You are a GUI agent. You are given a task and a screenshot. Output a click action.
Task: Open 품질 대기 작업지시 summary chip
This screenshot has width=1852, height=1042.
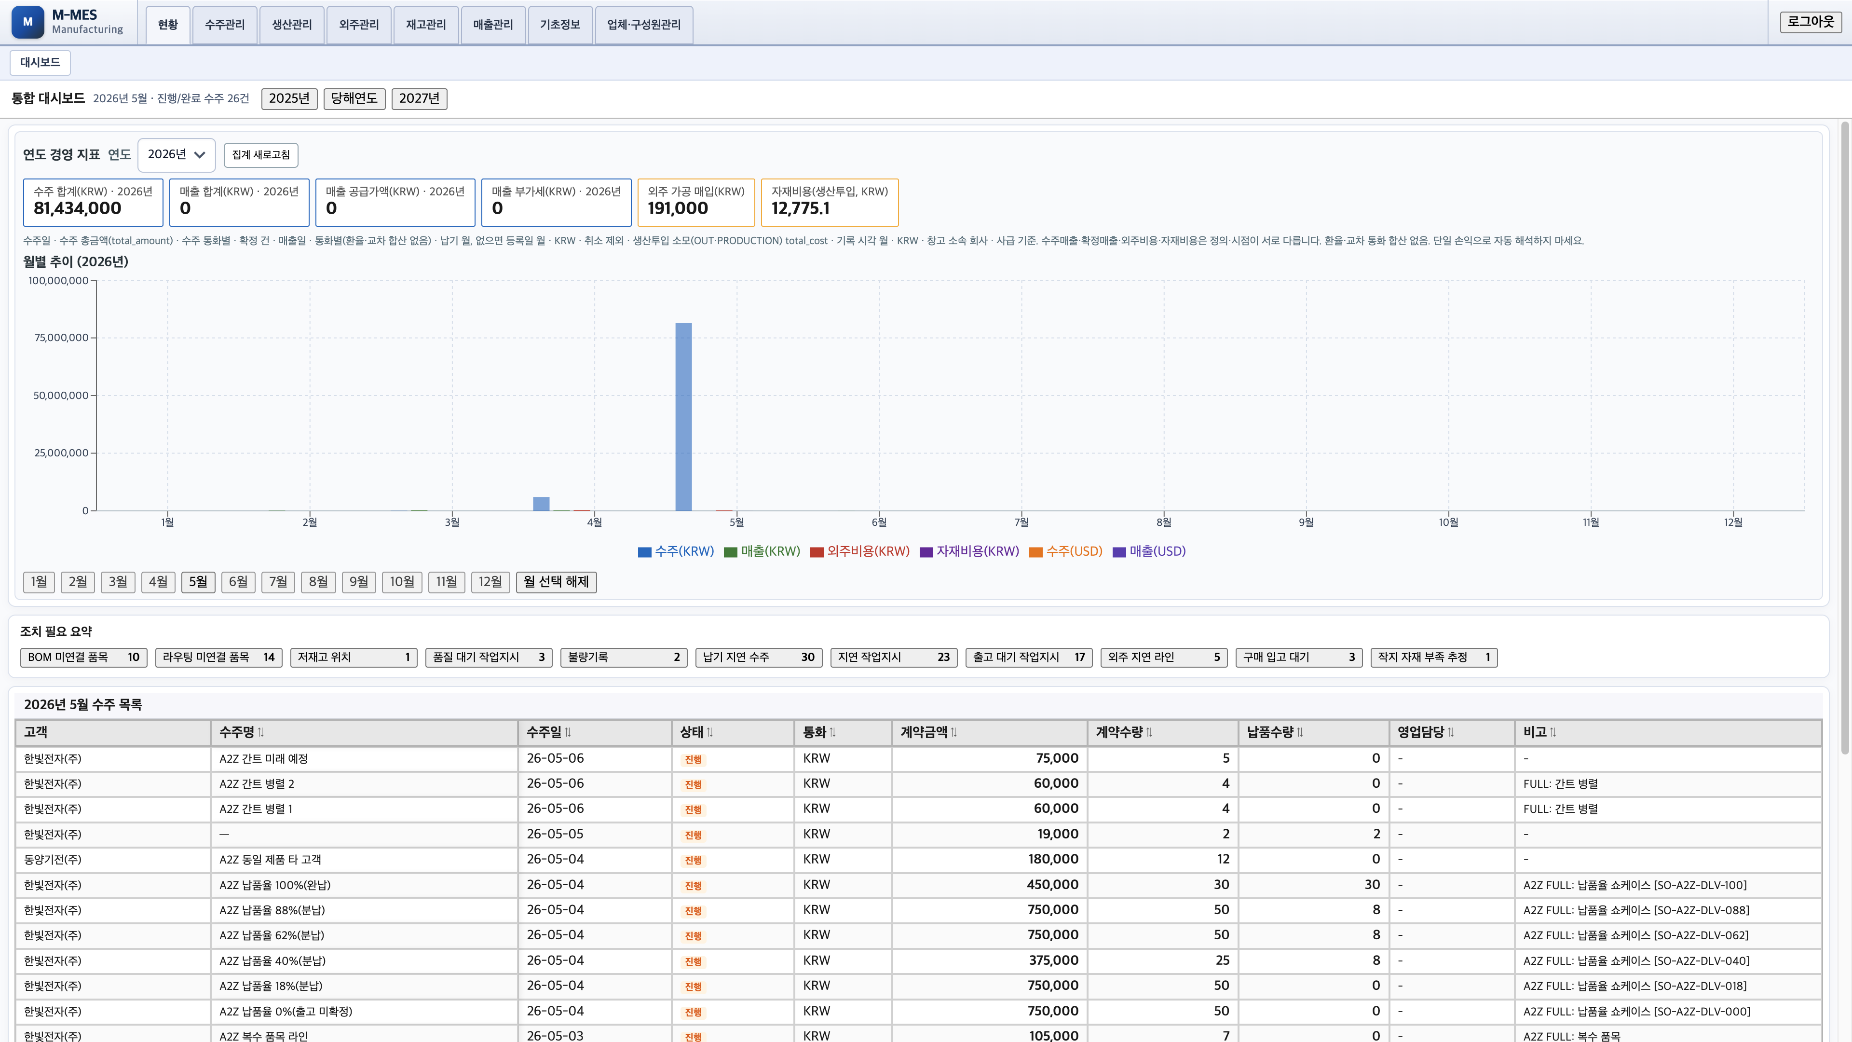[489, 657]
